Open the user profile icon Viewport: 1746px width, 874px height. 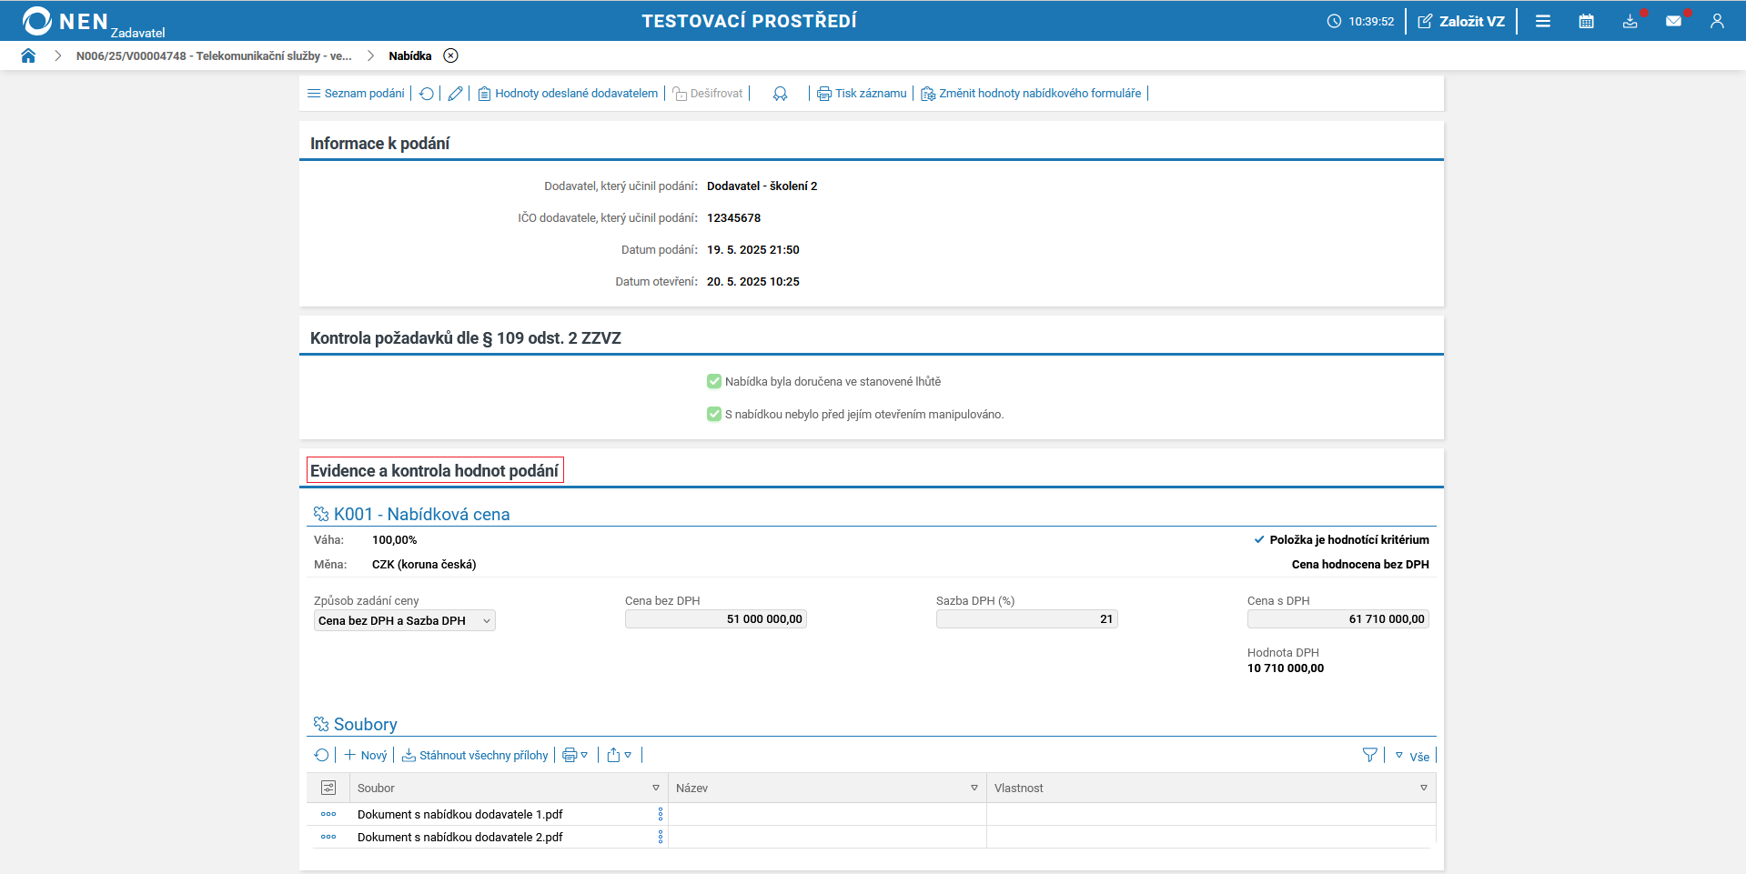point(1717,21)
